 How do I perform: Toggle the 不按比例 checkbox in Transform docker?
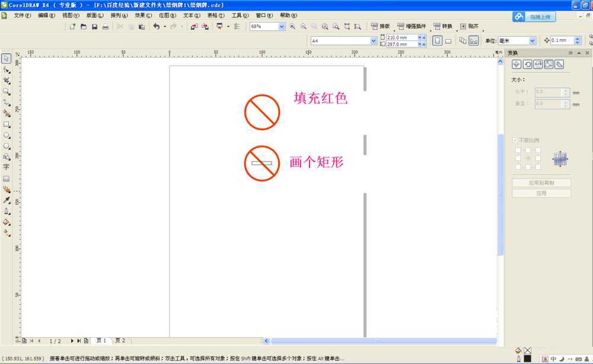(x=515, y=140)
